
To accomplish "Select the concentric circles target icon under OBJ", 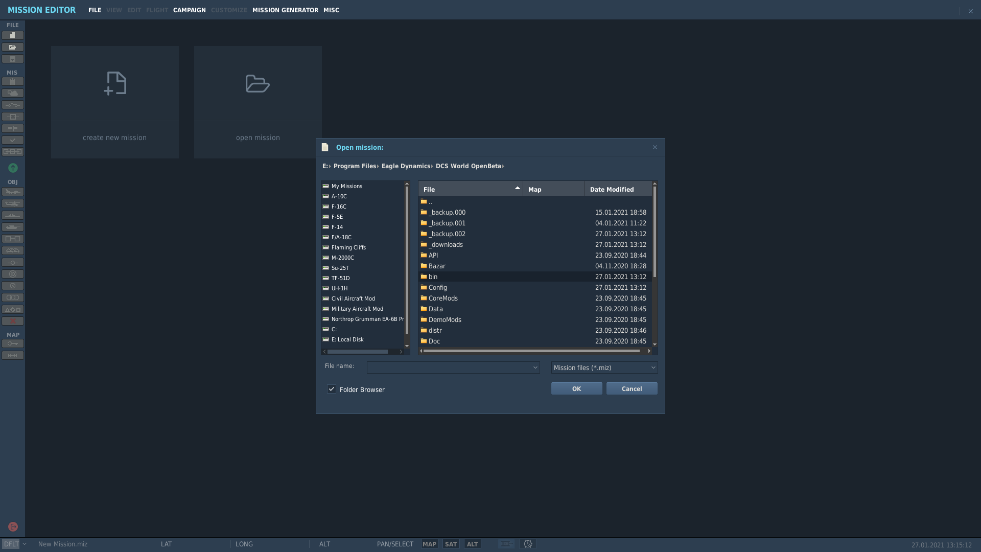I will (13, 274).
